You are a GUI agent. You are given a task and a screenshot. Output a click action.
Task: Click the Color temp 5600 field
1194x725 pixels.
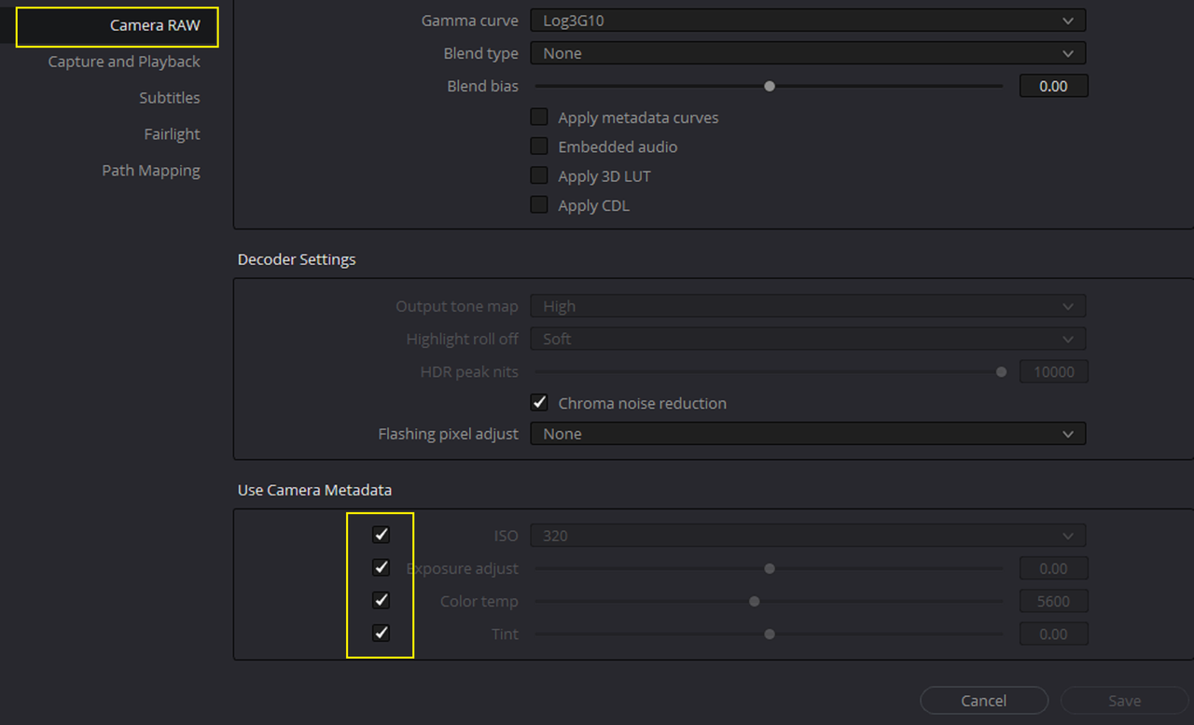[1053, 601]
